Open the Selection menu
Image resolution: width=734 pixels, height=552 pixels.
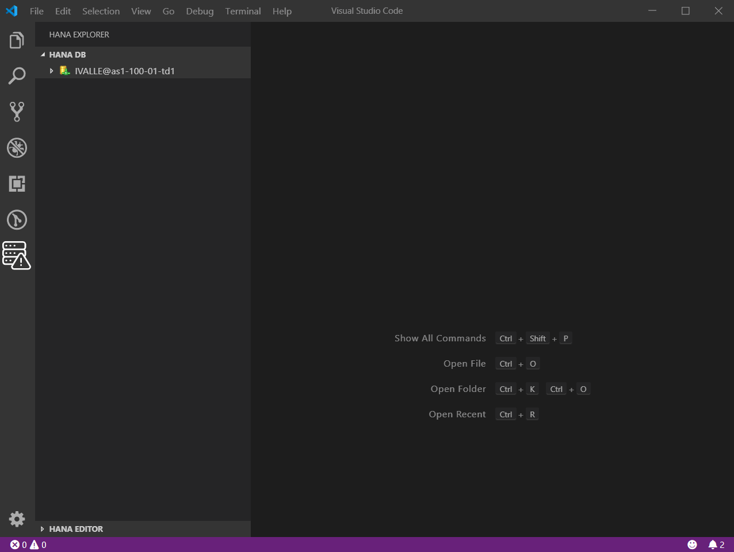101,11
